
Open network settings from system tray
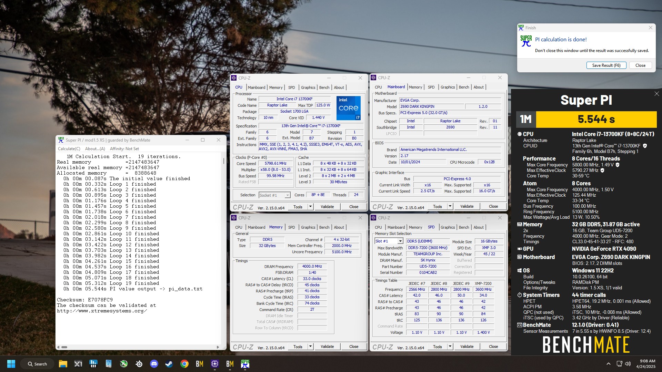(619, 364)
